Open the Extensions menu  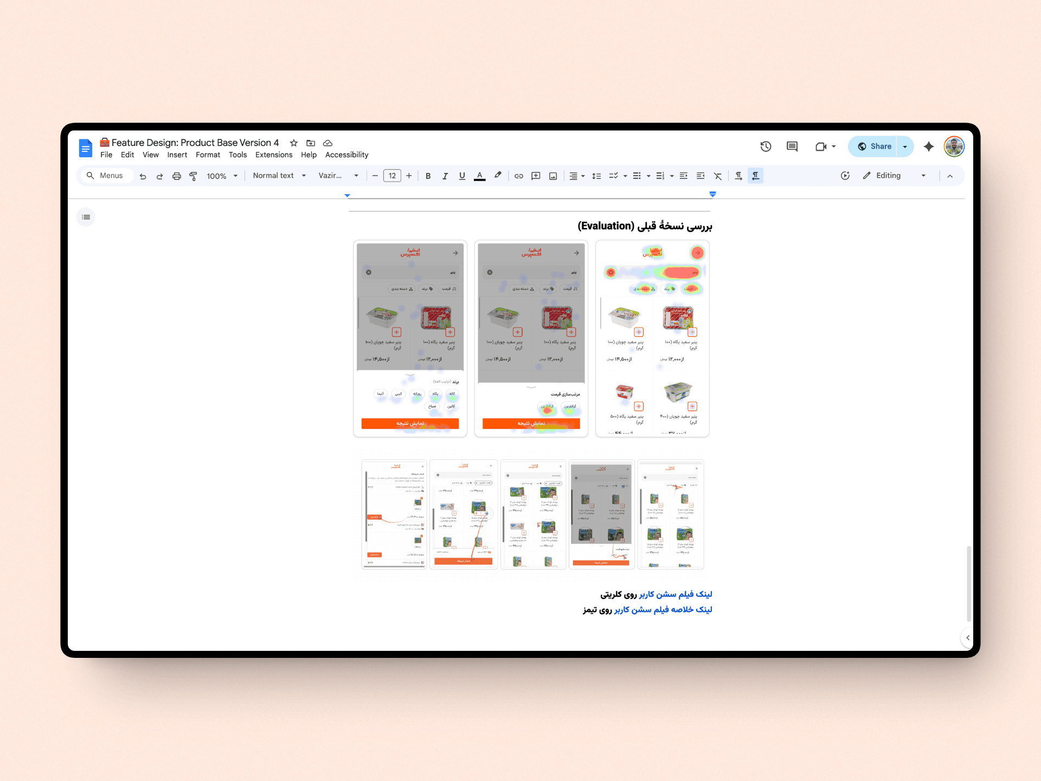coord(273,155)
